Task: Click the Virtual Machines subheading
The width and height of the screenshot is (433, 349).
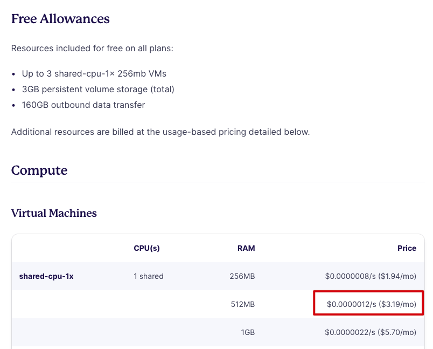Action: click(54, 213)
